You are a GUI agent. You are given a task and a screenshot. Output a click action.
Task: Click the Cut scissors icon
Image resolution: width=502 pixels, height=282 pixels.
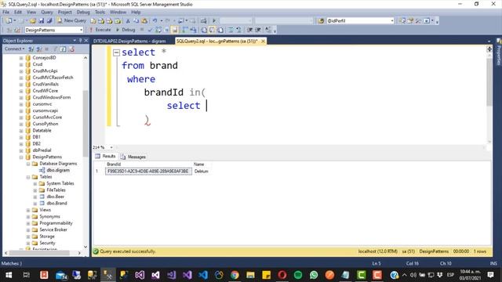[x=128, y=21]
